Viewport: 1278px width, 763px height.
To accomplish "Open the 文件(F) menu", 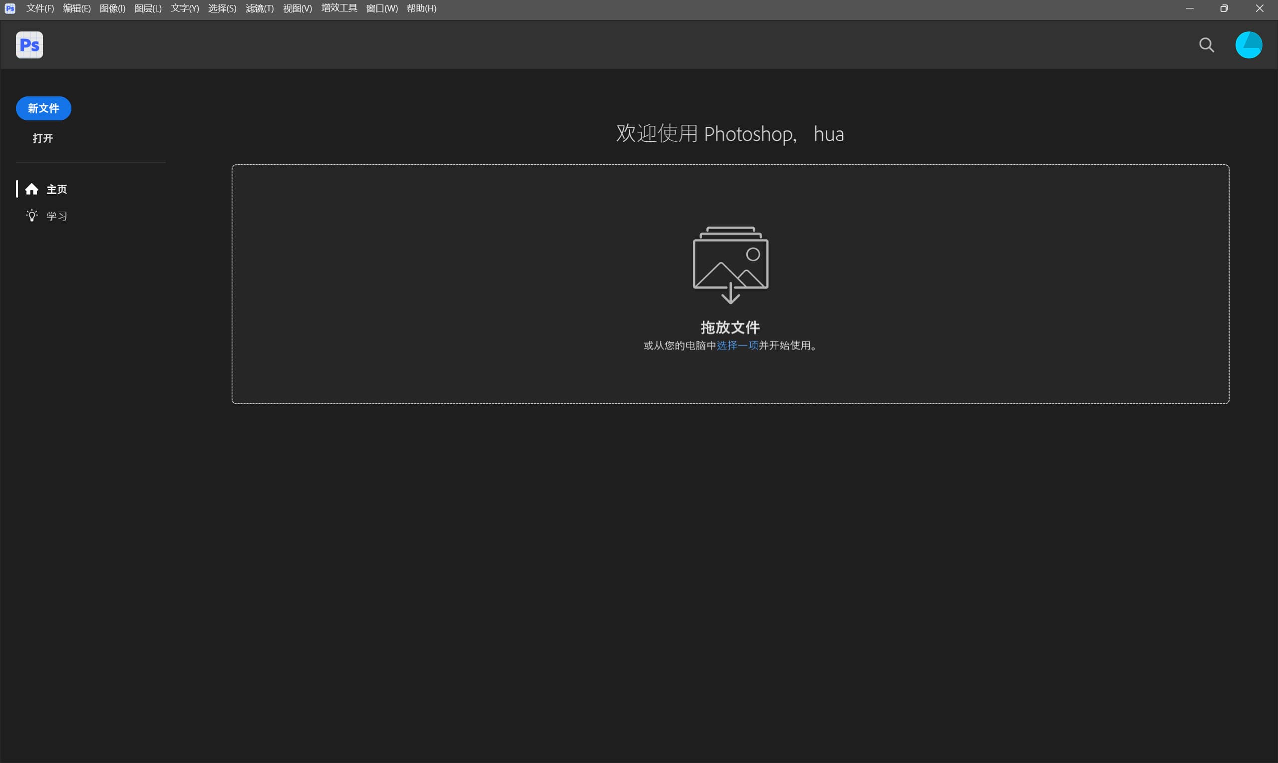I will [40, 8].
